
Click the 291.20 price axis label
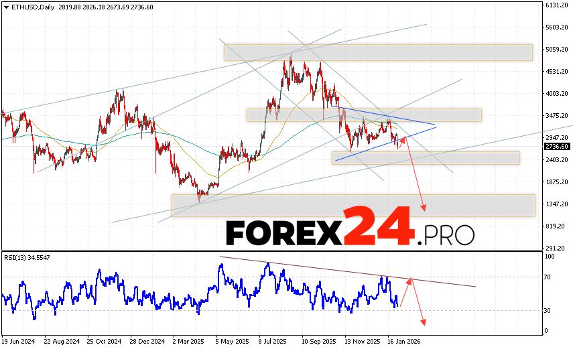tap(556, 247)
